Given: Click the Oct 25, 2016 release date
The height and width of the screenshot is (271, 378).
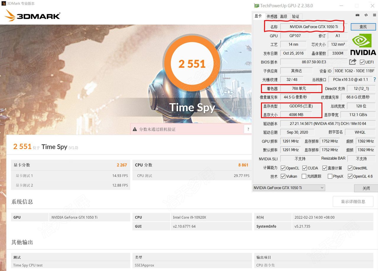Looking at the screenshot, I should (294, 53).
